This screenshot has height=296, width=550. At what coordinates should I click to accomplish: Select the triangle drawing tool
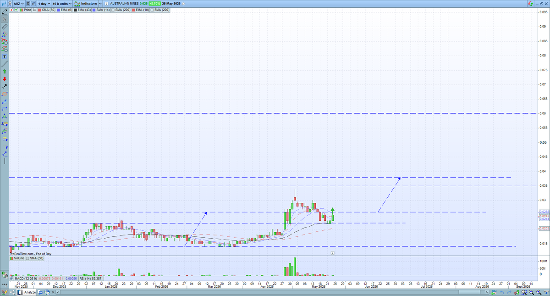point(5,116)
